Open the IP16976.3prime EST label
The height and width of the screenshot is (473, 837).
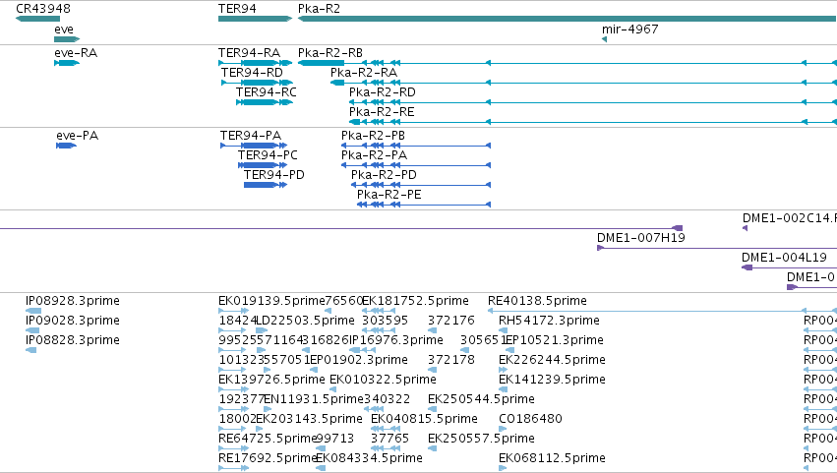click(x=396, y=340)
